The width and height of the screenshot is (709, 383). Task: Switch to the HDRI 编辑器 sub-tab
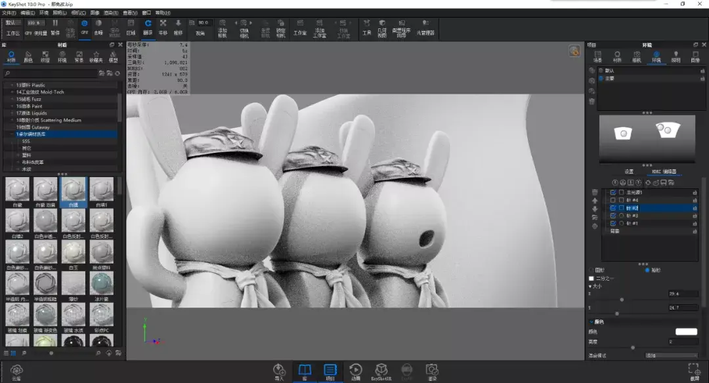click(664, 172)
